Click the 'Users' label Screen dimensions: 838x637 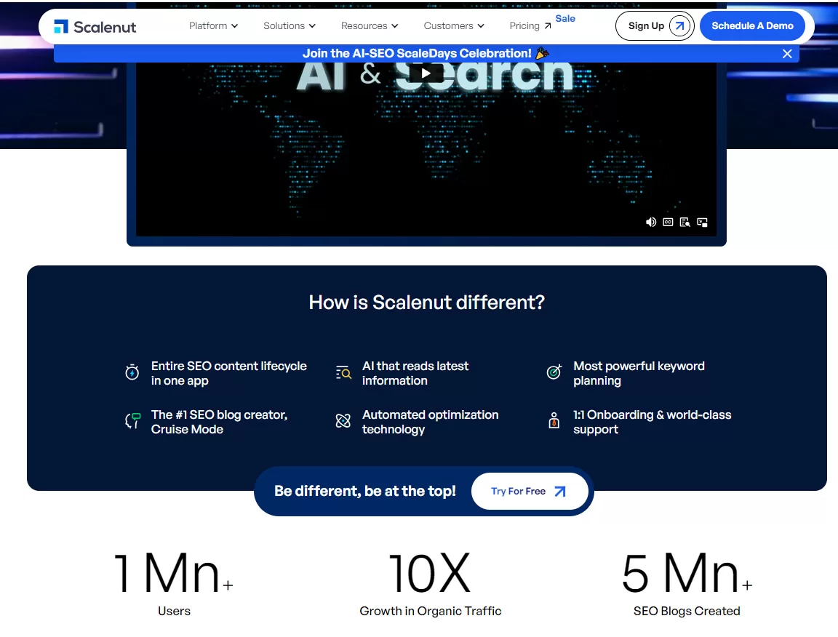[x=174, y=611]
